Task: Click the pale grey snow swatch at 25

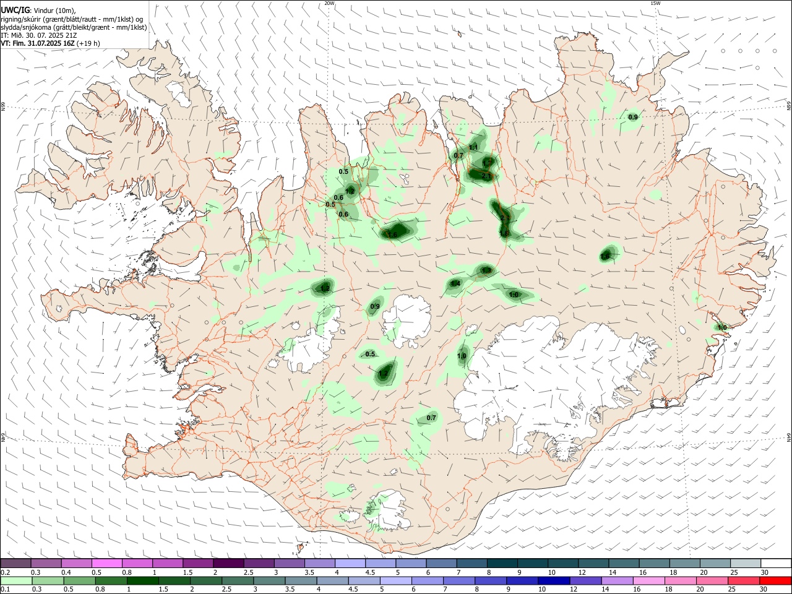Action: pos(746,563)
